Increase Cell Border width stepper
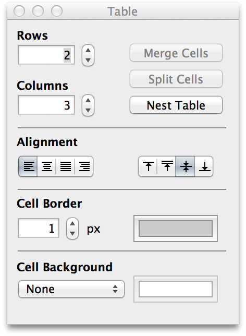Screen dimensions: 246x336 72,223
